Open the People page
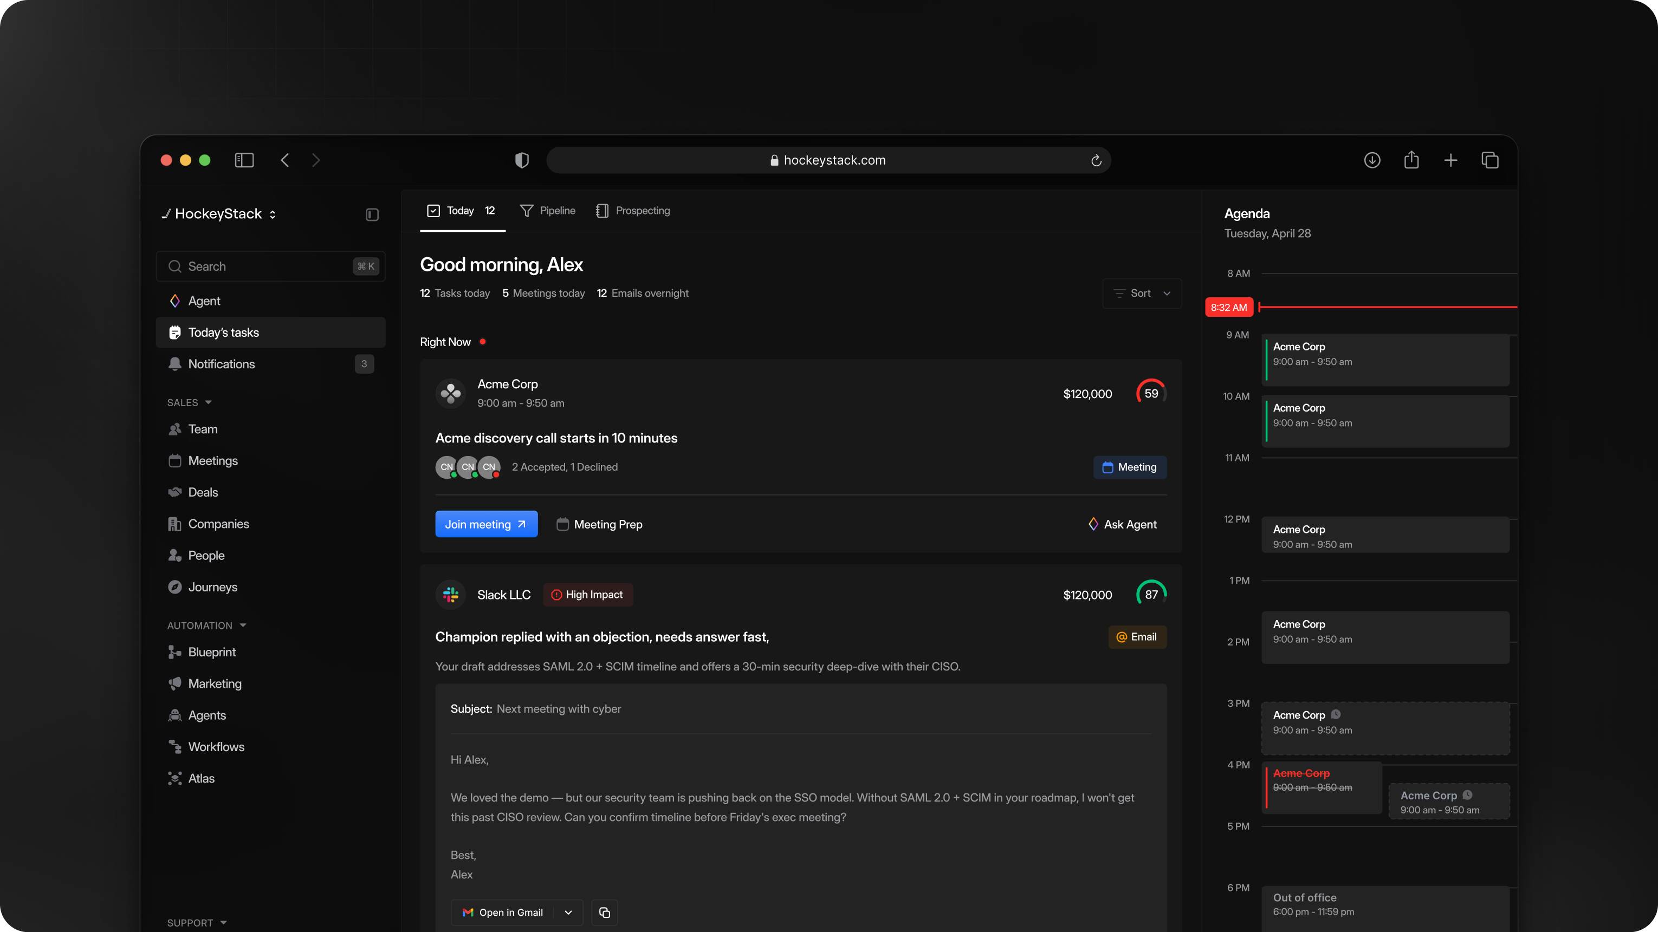Screen dimensions: 1658x932 pos(270,555)
